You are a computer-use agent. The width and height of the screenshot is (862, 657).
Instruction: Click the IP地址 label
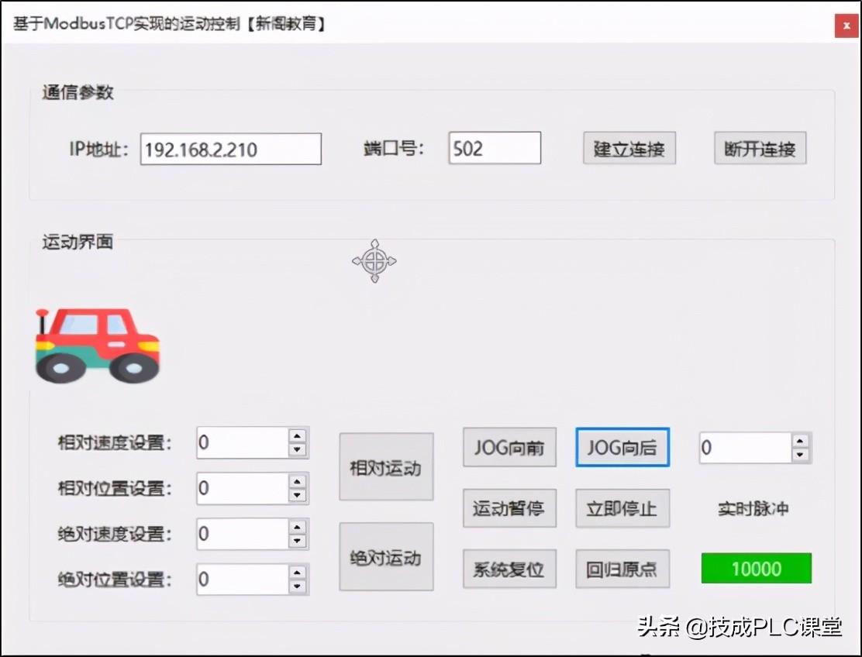(x=99, y=149)
